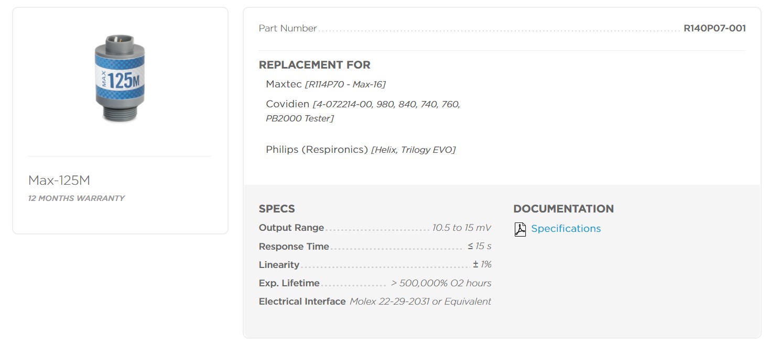Click the Documentation heading
The width and height of the screenshot is (780, 347).
click(x=564, y=209)
